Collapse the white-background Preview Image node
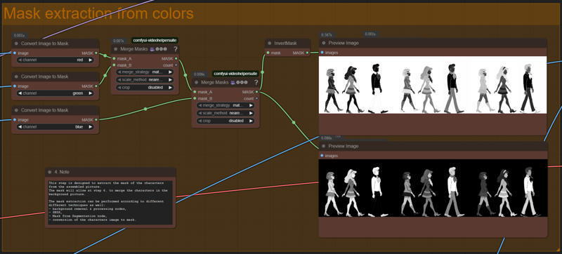562x254 pixels. 324,44
